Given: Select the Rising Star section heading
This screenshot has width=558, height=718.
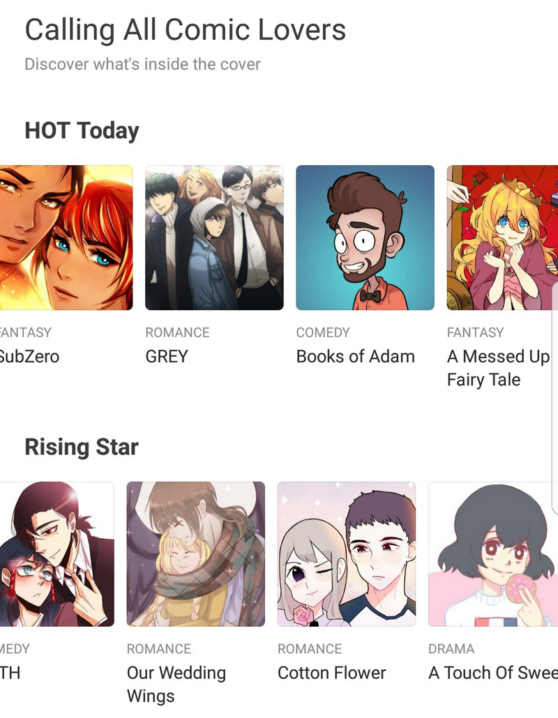Looking at the screenshot, I should coord(82,447).
